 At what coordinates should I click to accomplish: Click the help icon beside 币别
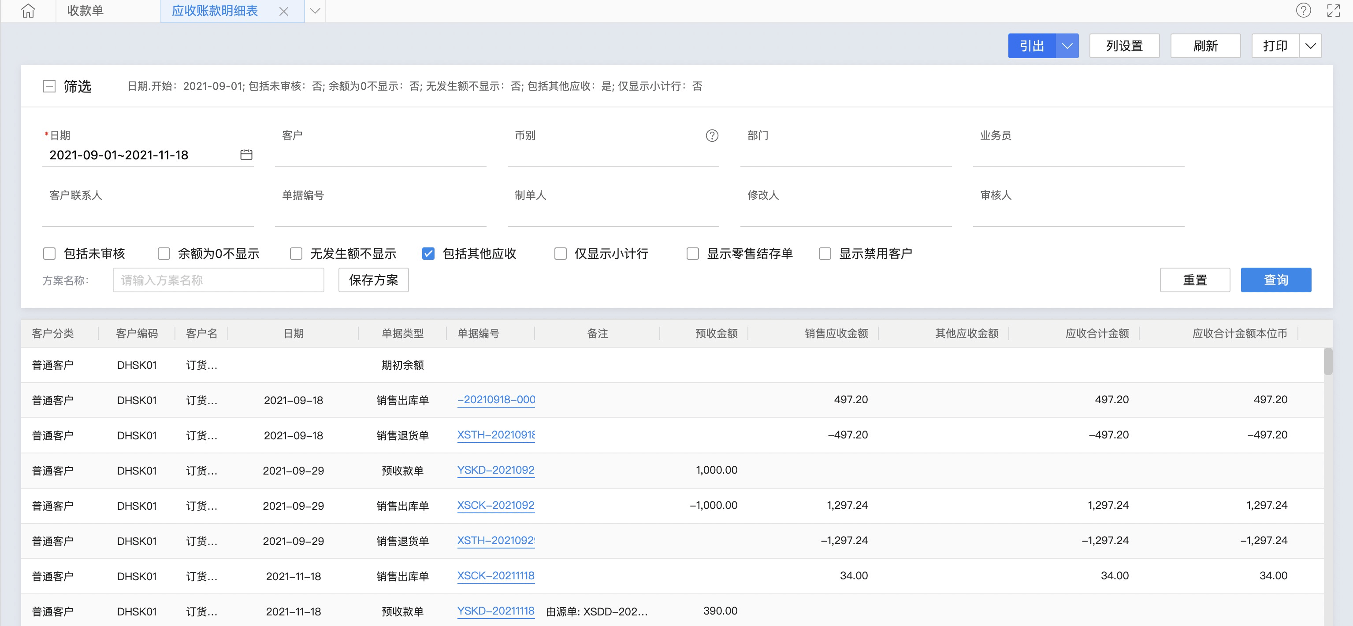point(712,136)
